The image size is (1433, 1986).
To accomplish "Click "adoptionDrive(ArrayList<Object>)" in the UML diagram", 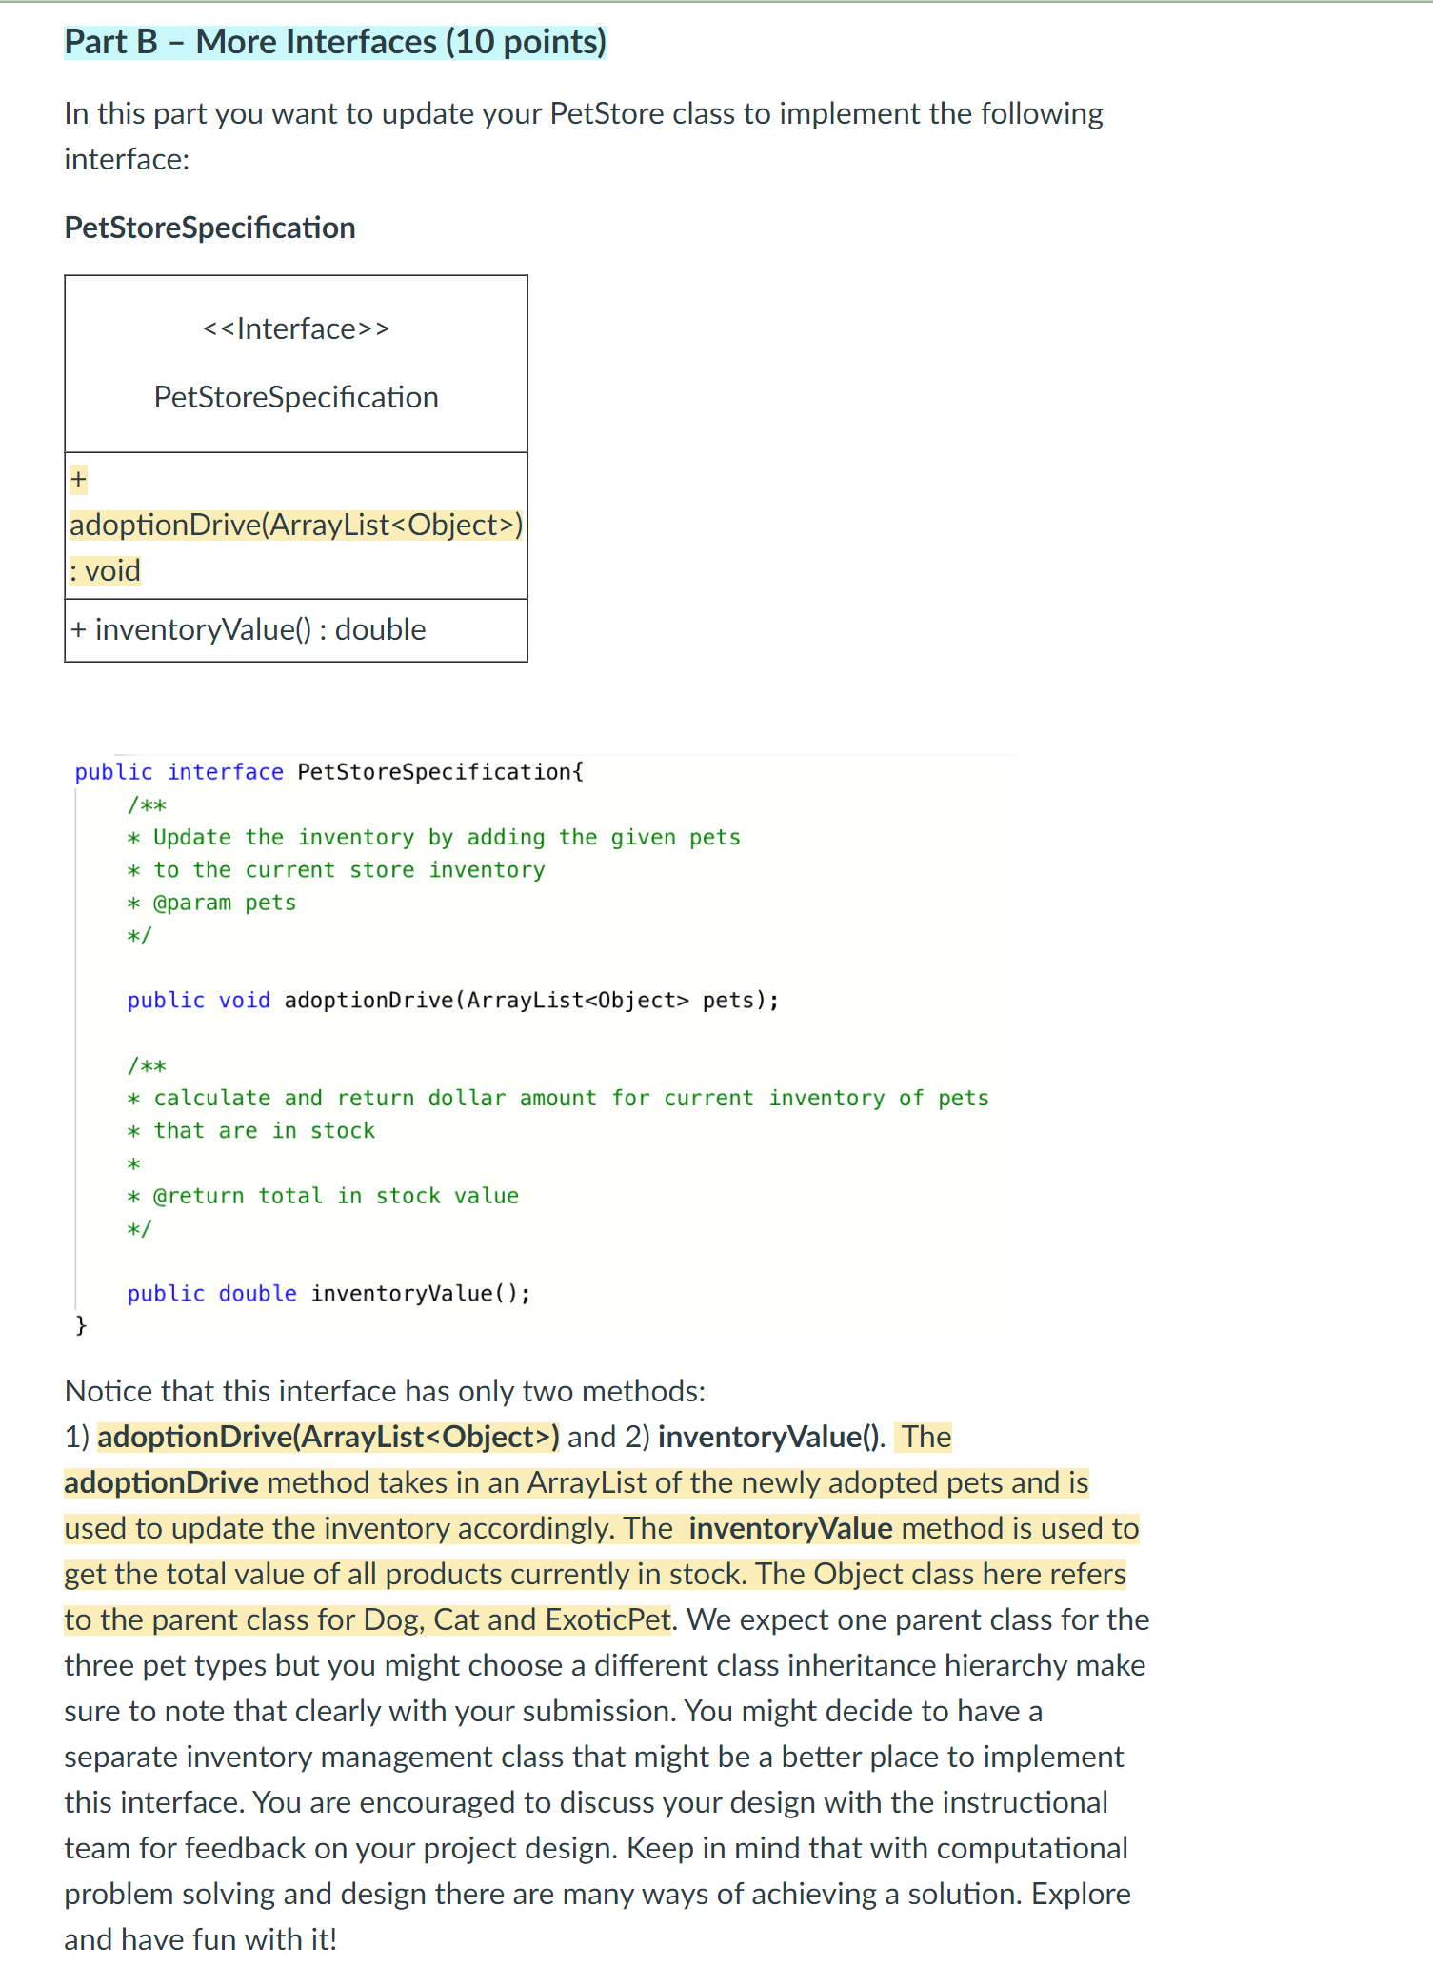I will pyautogui.click(x=296, y=525).
